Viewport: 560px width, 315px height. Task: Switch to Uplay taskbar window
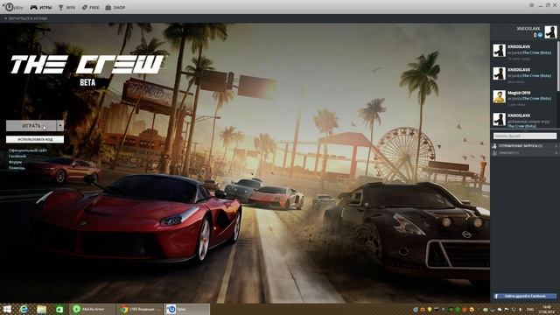click(186, 309)
